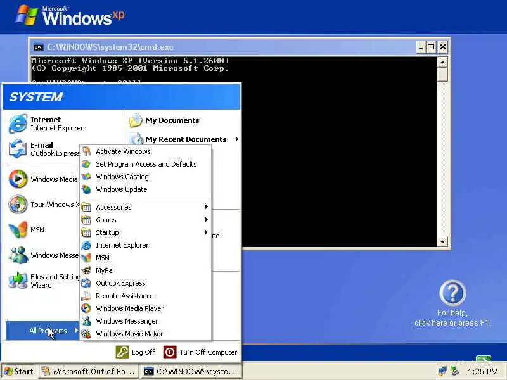Image resolution: width=507 pixels, height=380 pixels.
Task: Click cmd window scrollbar down arrow
Action: tap(442, 241)
